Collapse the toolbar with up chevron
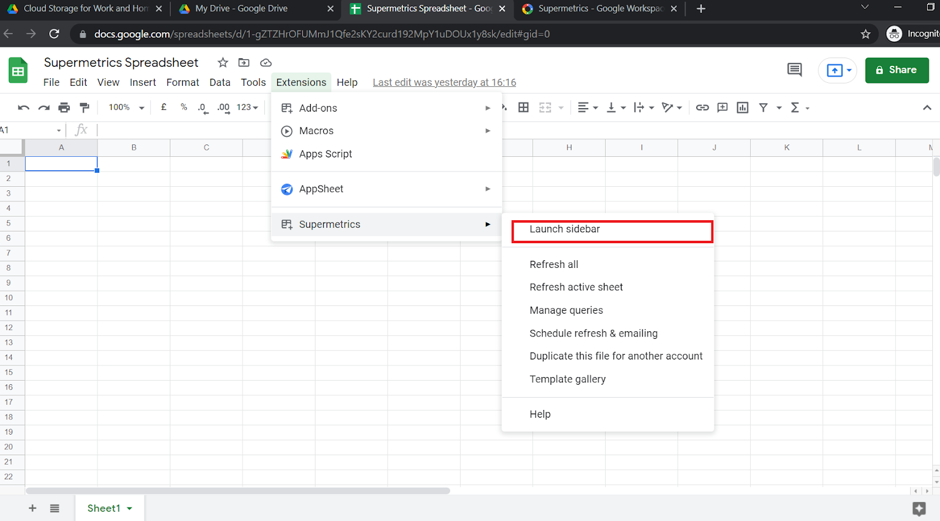 click(x=927, y=107)
